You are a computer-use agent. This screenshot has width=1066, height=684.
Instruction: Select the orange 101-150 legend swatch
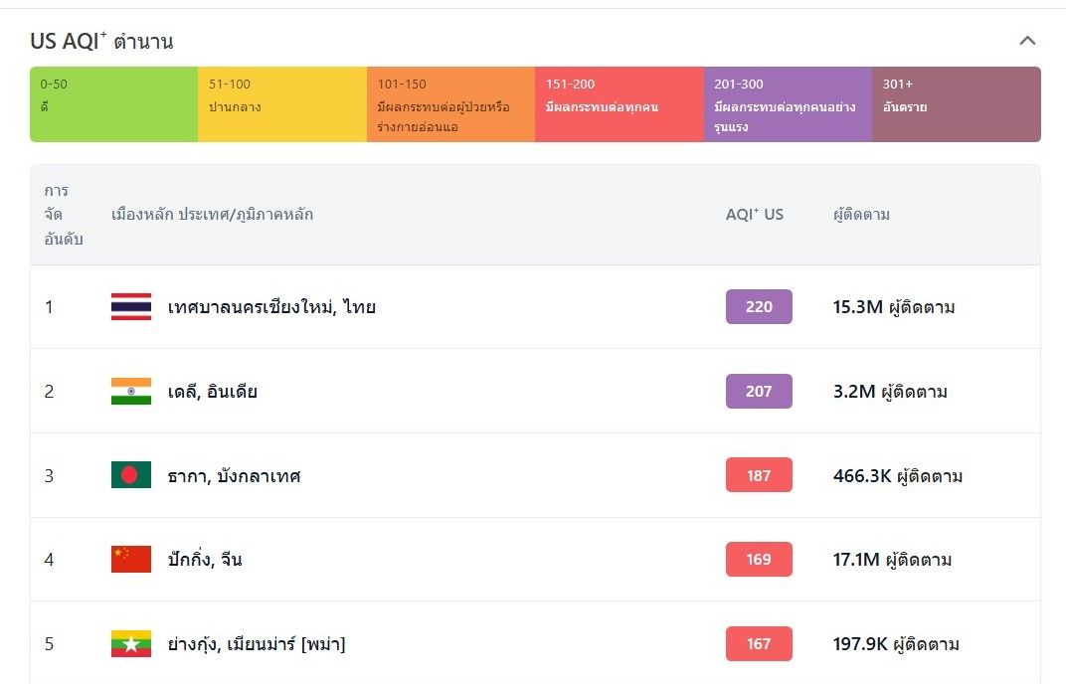click(x=450, y=104)
